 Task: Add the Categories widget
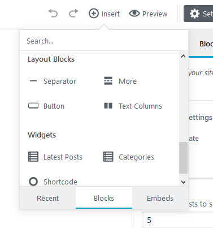129,157
